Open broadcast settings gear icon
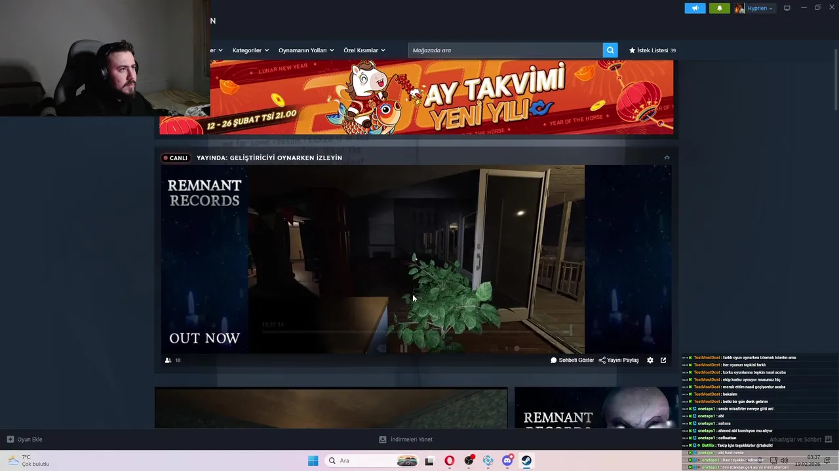 pyautogui.click(x=650, y=360)
